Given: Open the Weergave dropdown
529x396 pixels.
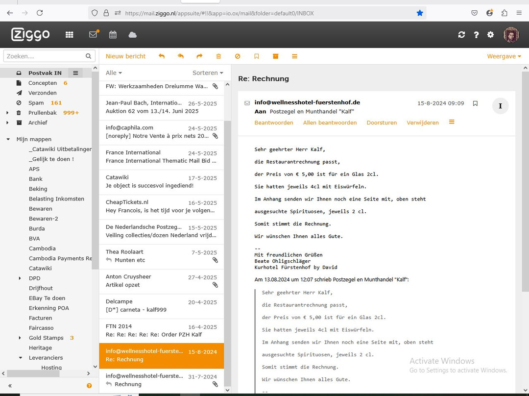Looking at the screenshot, I should [504, 56].
